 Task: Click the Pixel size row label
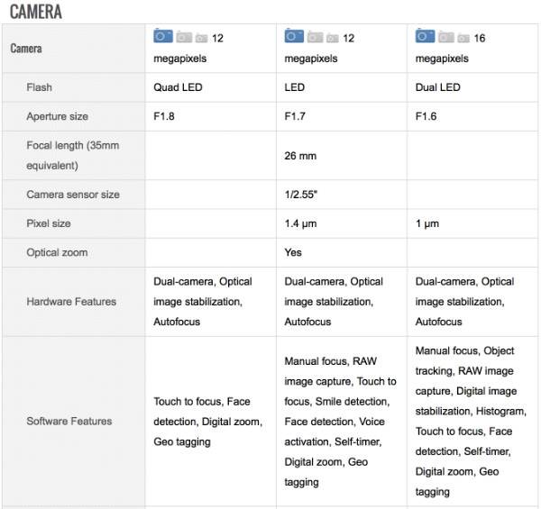pos(49,223)
